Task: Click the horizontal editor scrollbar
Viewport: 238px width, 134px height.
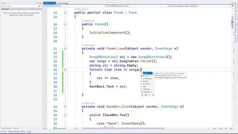Action: [124, 128]
